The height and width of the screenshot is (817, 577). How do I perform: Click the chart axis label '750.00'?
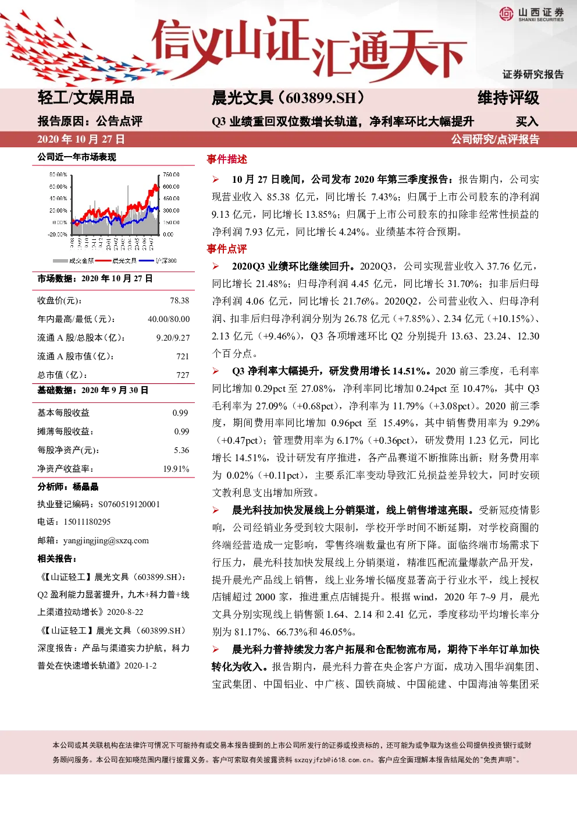(x=171, y=175)
